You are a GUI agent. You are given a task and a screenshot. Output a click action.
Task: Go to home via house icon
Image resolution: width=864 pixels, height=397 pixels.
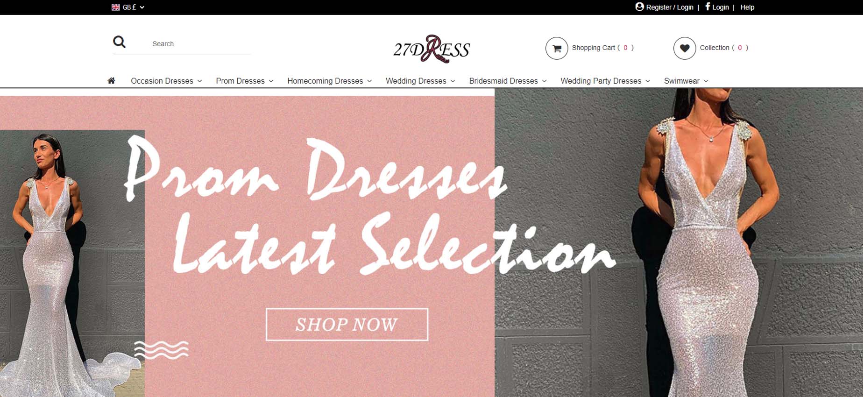coord(111,81)
